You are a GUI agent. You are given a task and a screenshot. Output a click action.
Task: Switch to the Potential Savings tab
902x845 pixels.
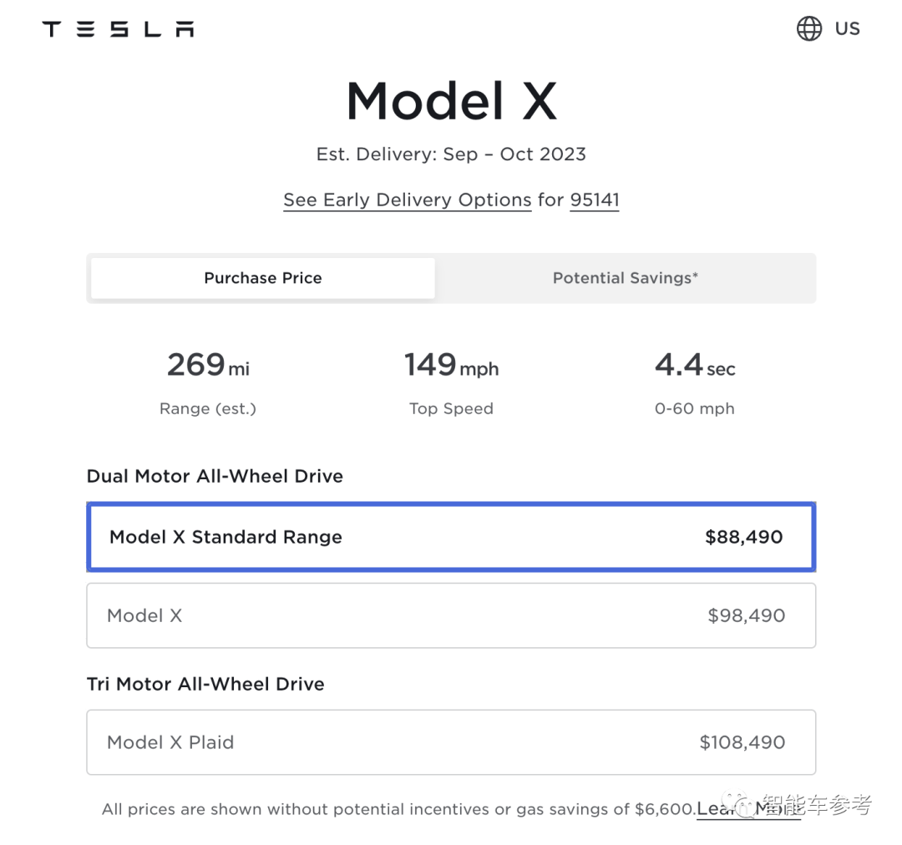pyautogui.click(x=625, y=278)
